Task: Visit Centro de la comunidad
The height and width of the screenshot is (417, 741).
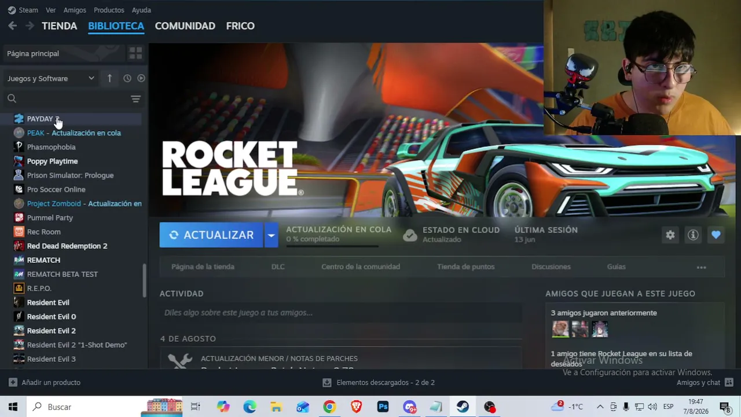Action: [361, 267]
